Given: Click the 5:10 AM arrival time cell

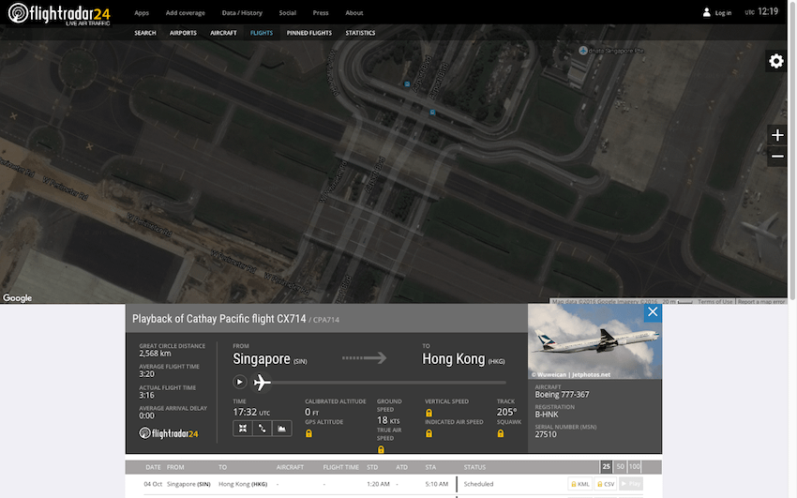Looking at the screenshot, I should pyautogui.click(x=437, y=484).
